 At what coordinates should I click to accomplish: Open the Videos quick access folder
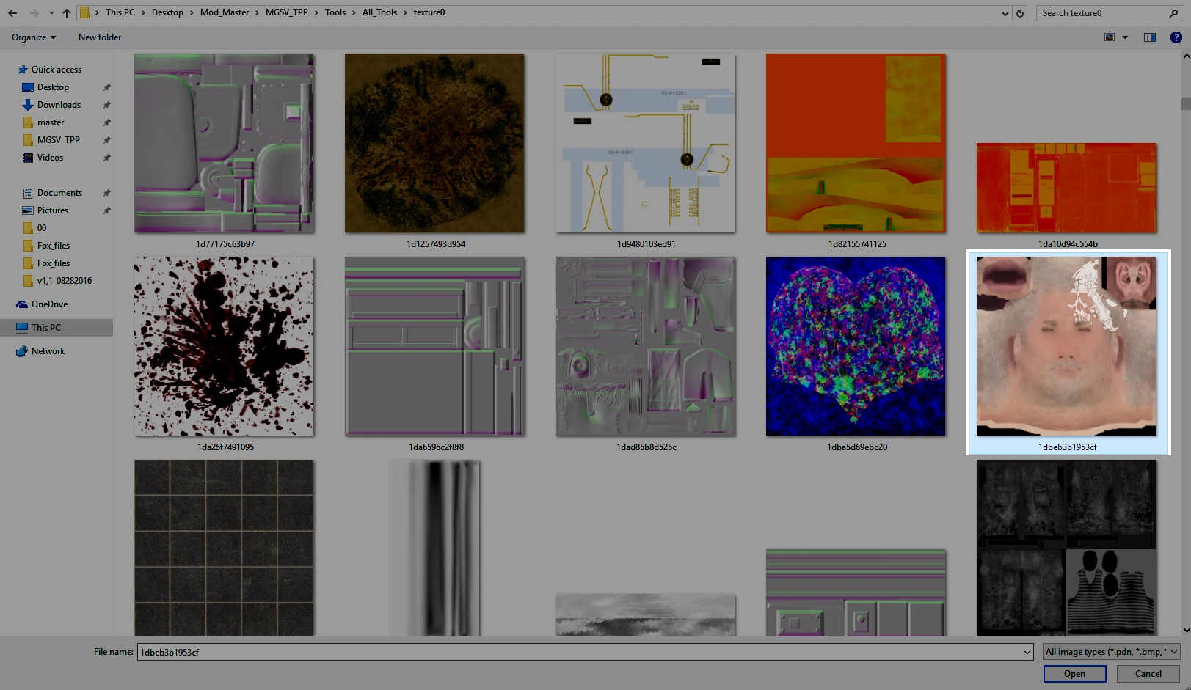pyautogui.click(x=50, y=158)
